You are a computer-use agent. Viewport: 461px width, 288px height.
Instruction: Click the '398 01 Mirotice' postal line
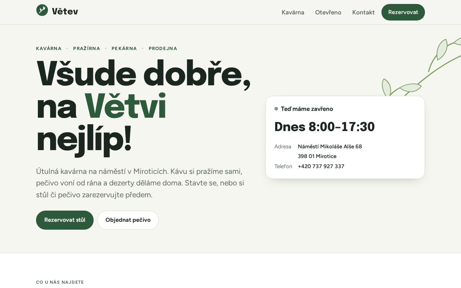[317, 156]
